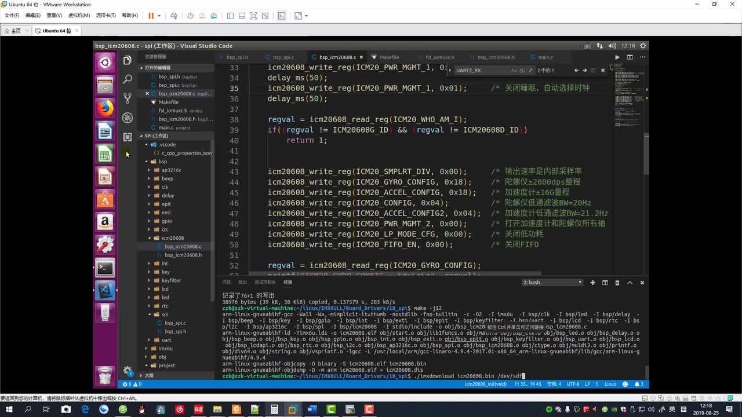
Task: Click line and column indicator 行 35
Action: pos(527,384)
